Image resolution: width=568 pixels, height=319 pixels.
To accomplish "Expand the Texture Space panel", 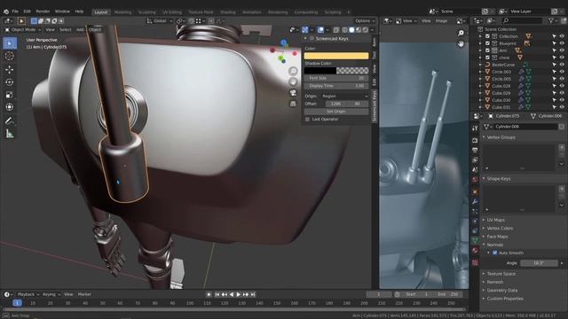I will tap(501, 274).
